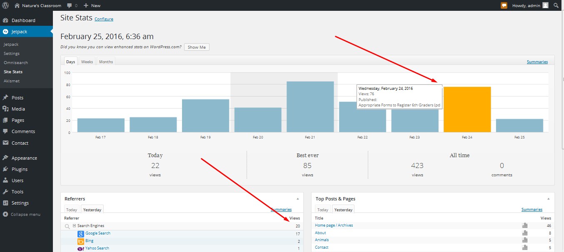
Task: Click the Configure link beside Site Stats
Action: click(x=104, y=19)
